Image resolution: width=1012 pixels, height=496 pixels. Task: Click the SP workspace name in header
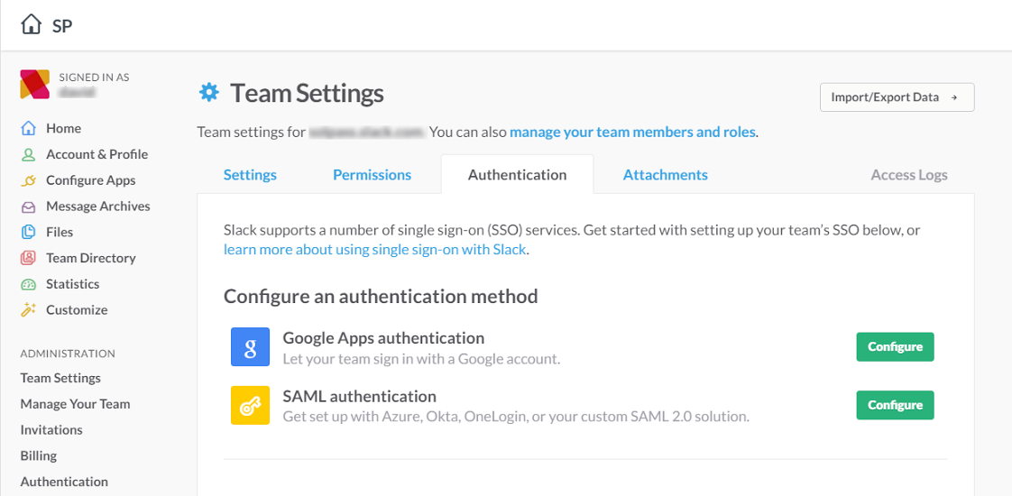(x=62, y=26)
